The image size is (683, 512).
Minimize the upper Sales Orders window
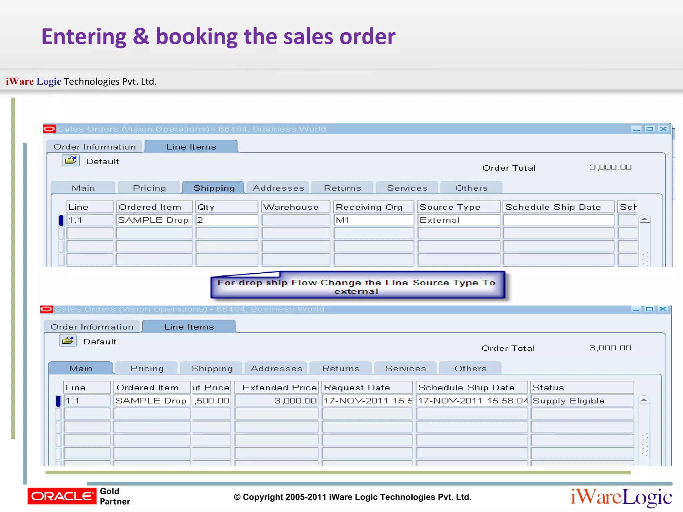[x=636, y=129]
